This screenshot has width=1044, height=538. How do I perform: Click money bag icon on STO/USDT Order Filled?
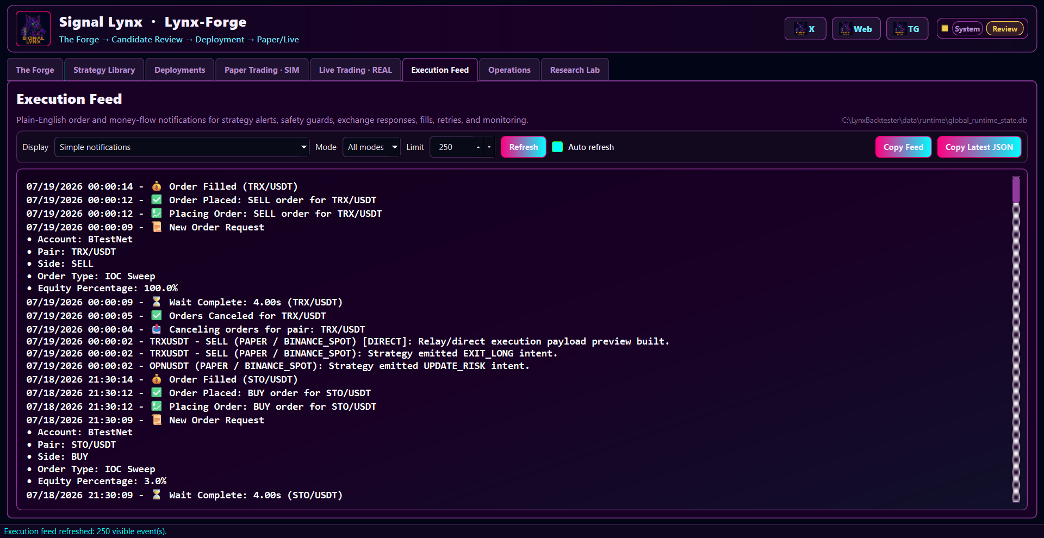157,379
